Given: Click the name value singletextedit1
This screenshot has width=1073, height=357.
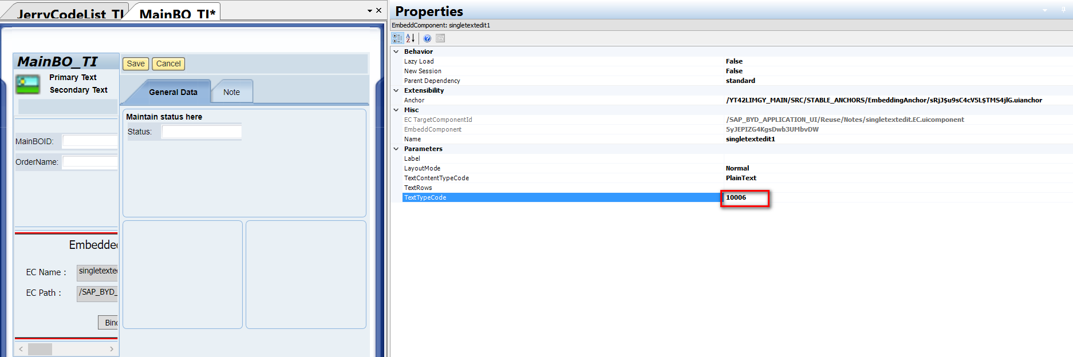Looking at the screenshot, I should pos(750,139).
